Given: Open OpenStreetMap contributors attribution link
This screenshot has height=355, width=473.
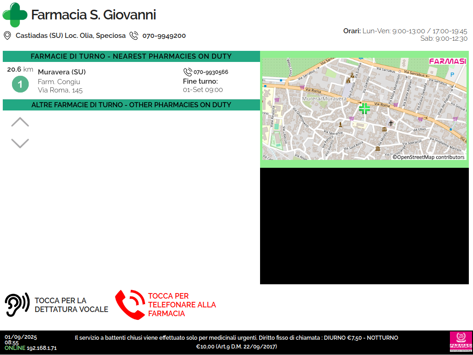Looking at the screenshot, I should coord(428,157).
